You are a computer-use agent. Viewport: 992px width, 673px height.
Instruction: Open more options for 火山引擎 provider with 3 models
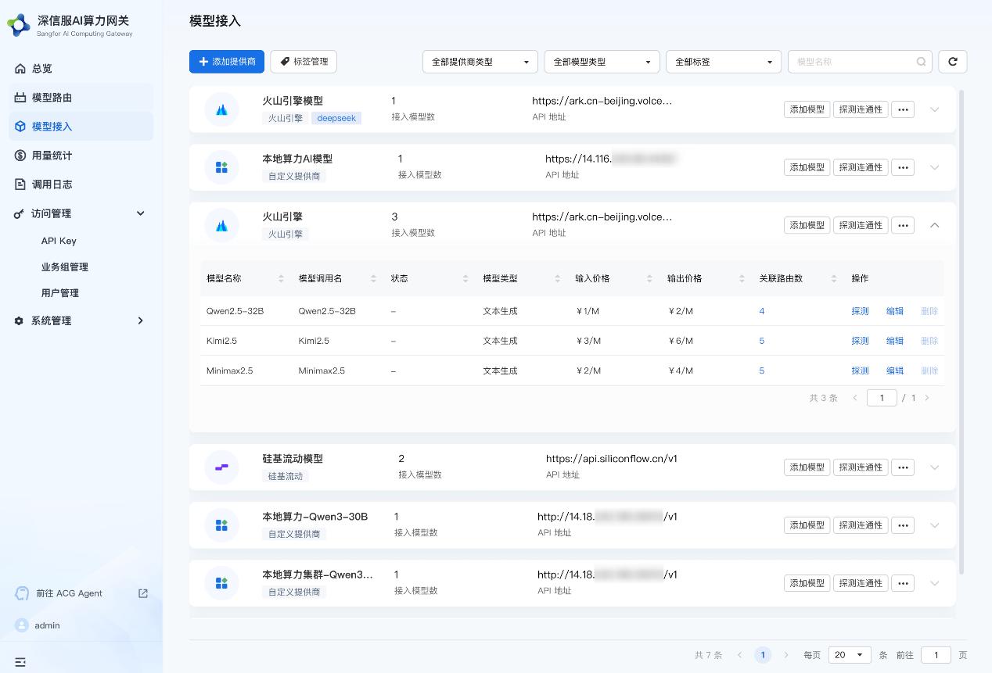coord(903,225)
